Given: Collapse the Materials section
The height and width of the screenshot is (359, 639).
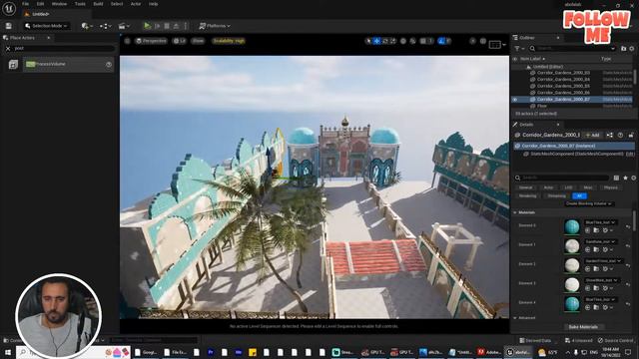Looking at the screenshot, I should pos(515,212).
